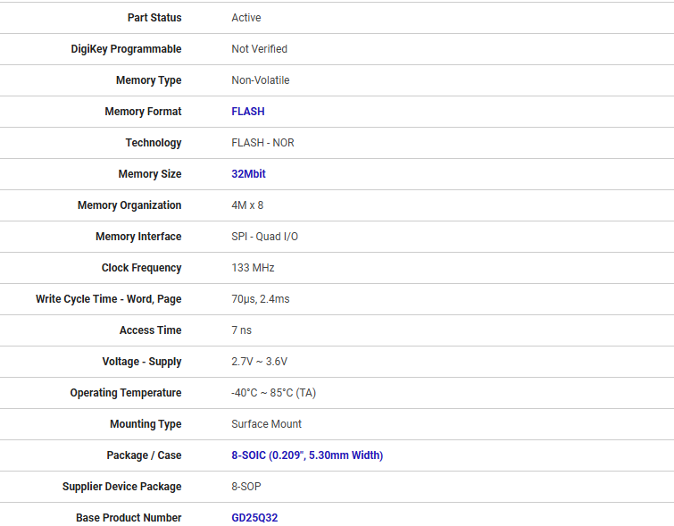Image resolution: width=674 pixels, height=526 pixels.
Task: Select the SPI - Quad I/O value
Action: [x=264, y=237]
